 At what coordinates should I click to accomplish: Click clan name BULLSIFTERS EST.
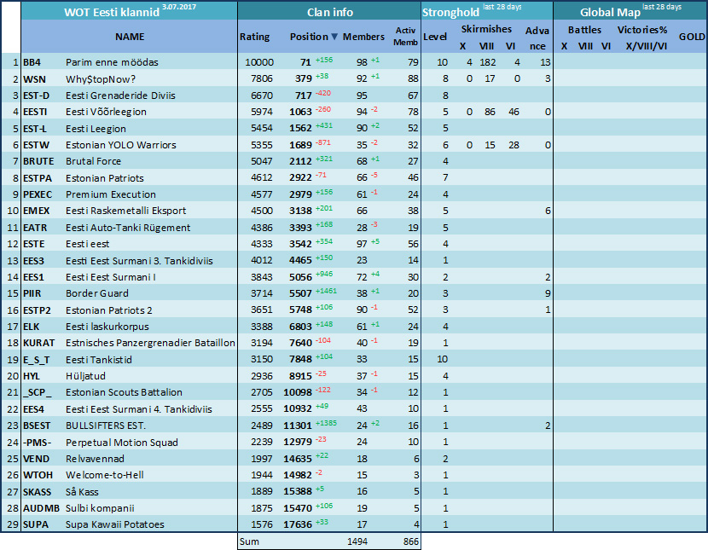pyautogui.click(x=106, y=426)
